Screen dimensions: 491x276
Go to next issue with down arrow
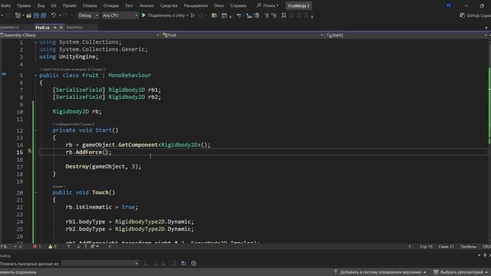pyautogui.click(x=78, y=247)
